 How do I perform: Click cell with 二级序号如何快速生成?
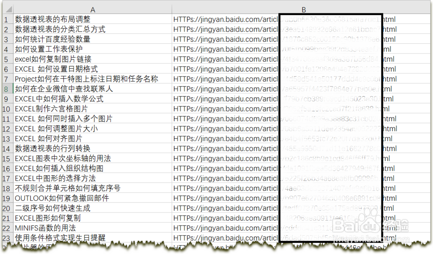click(93, 208)
